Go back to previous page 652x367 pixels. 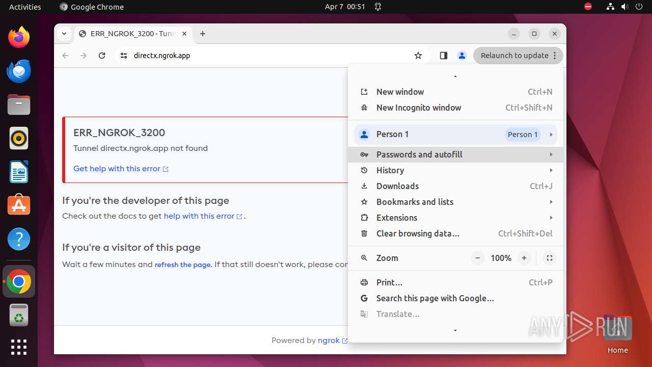(x=65, y=56)
